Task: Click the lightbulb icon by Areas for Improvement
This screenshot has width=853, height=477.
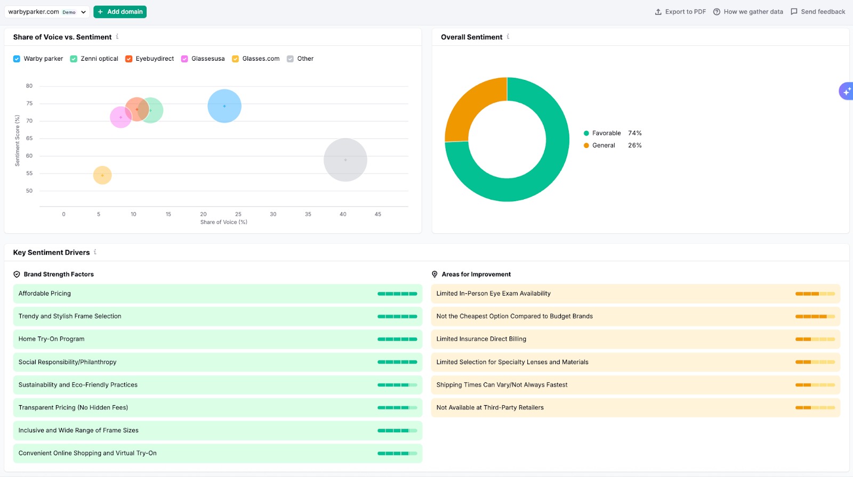Action: click(x=434, y=275)
